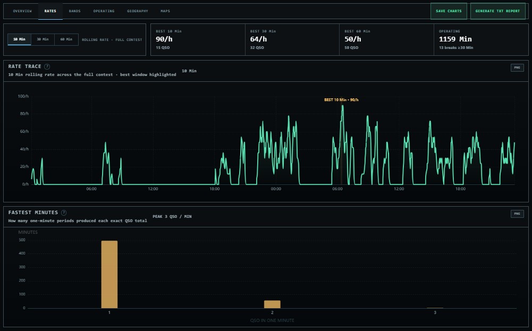Image resolution: width=532 pixels, height=331 pixels.
Task: Open the Fastest Minutes help icon
Action: [x=64, y=213]
